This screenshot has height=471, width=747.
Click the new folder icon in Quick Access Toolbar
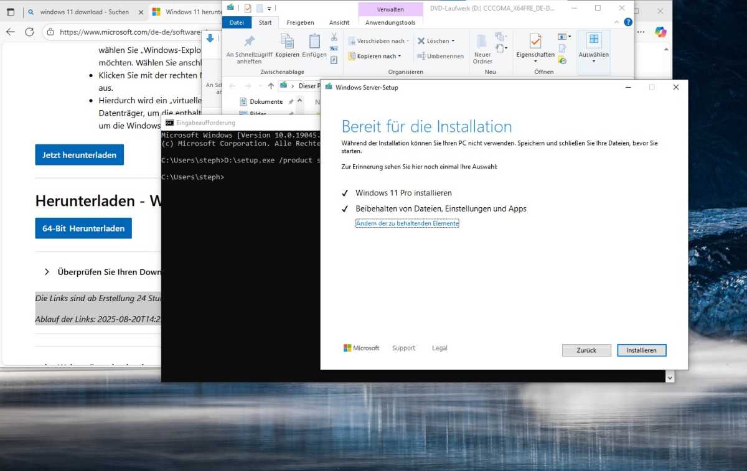[260, 8]
